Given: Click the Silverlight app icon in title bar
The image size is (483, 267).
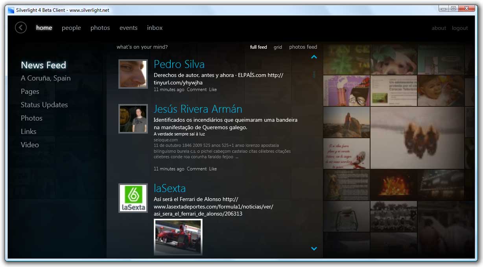Looking at the screenshot, I should pyautogui.click(x=11, y=10).
